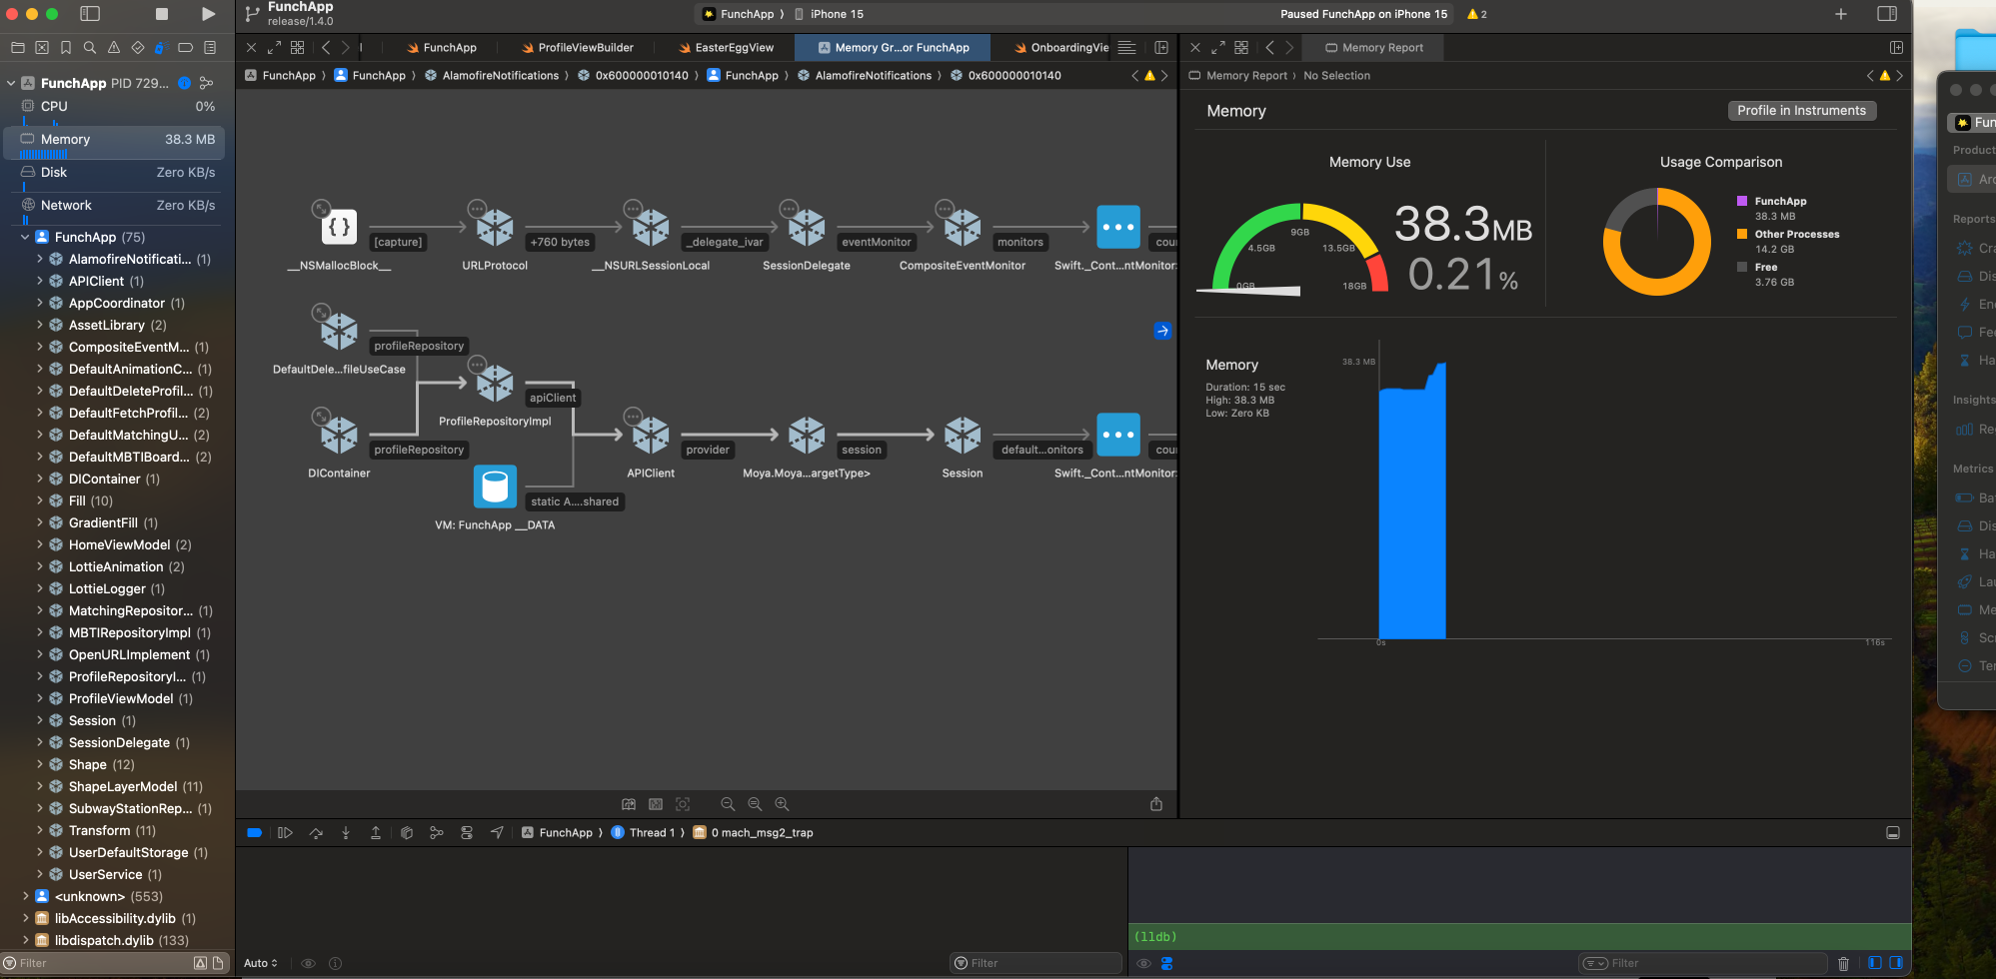Image resolution: width=1996 pixels, height=979 pixels.
Task: Zoom in the memory graph
Action: pyautogui.click(x=782, y=804)
